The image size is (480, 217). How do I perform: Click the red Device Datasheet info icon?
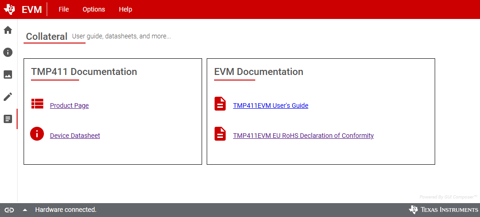37,134
